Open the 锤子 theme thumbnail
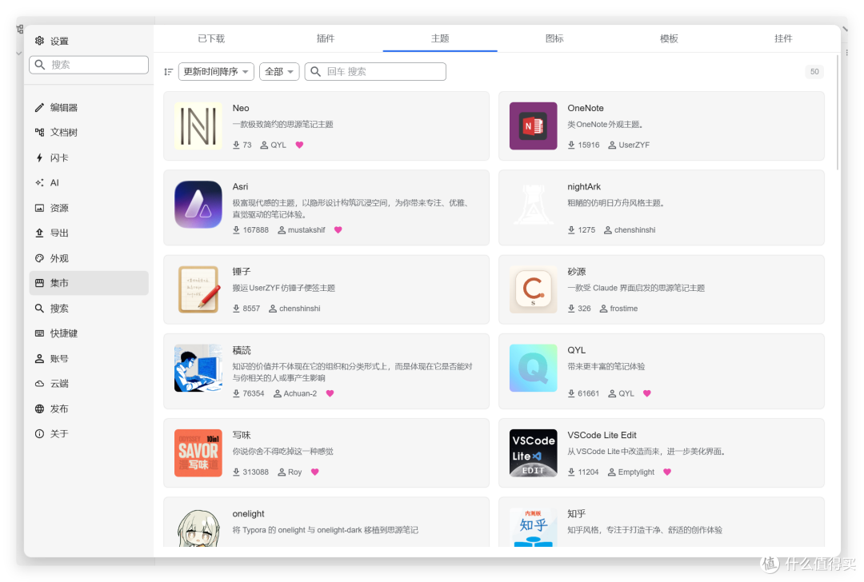 click(x=198, y=289)
